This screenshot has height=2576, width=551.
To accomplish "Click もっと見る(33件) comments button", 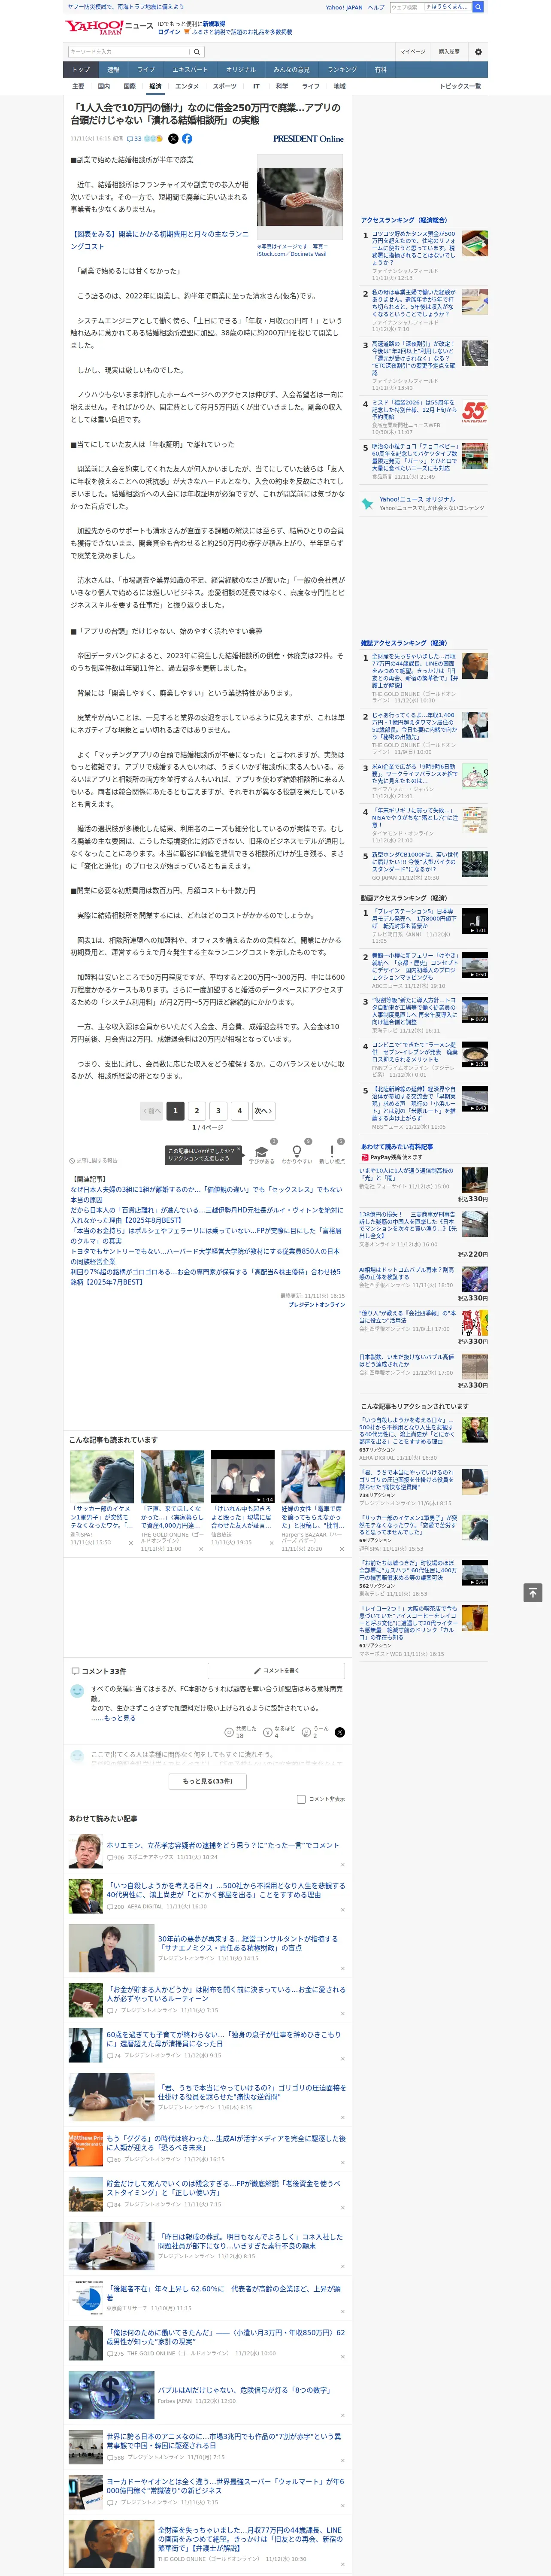I will (x=208, y=1781).
